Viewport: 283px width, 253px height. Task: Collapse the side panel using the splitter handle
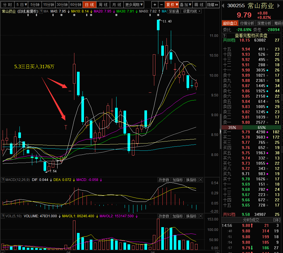221,131
